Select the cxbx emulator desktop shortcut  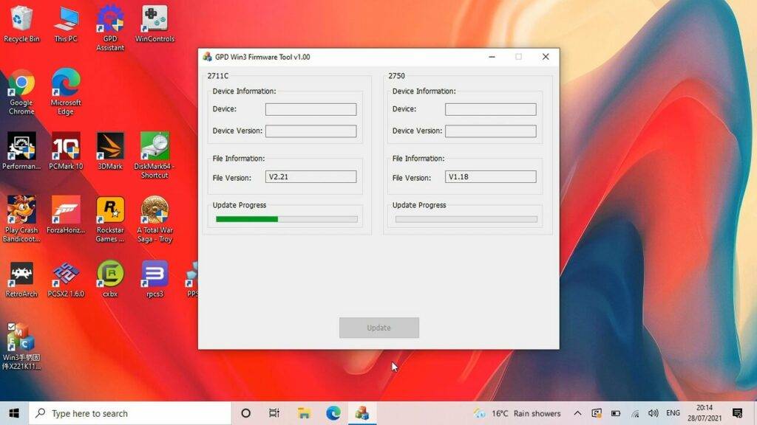pyautogui.click(x=110, y=278)
